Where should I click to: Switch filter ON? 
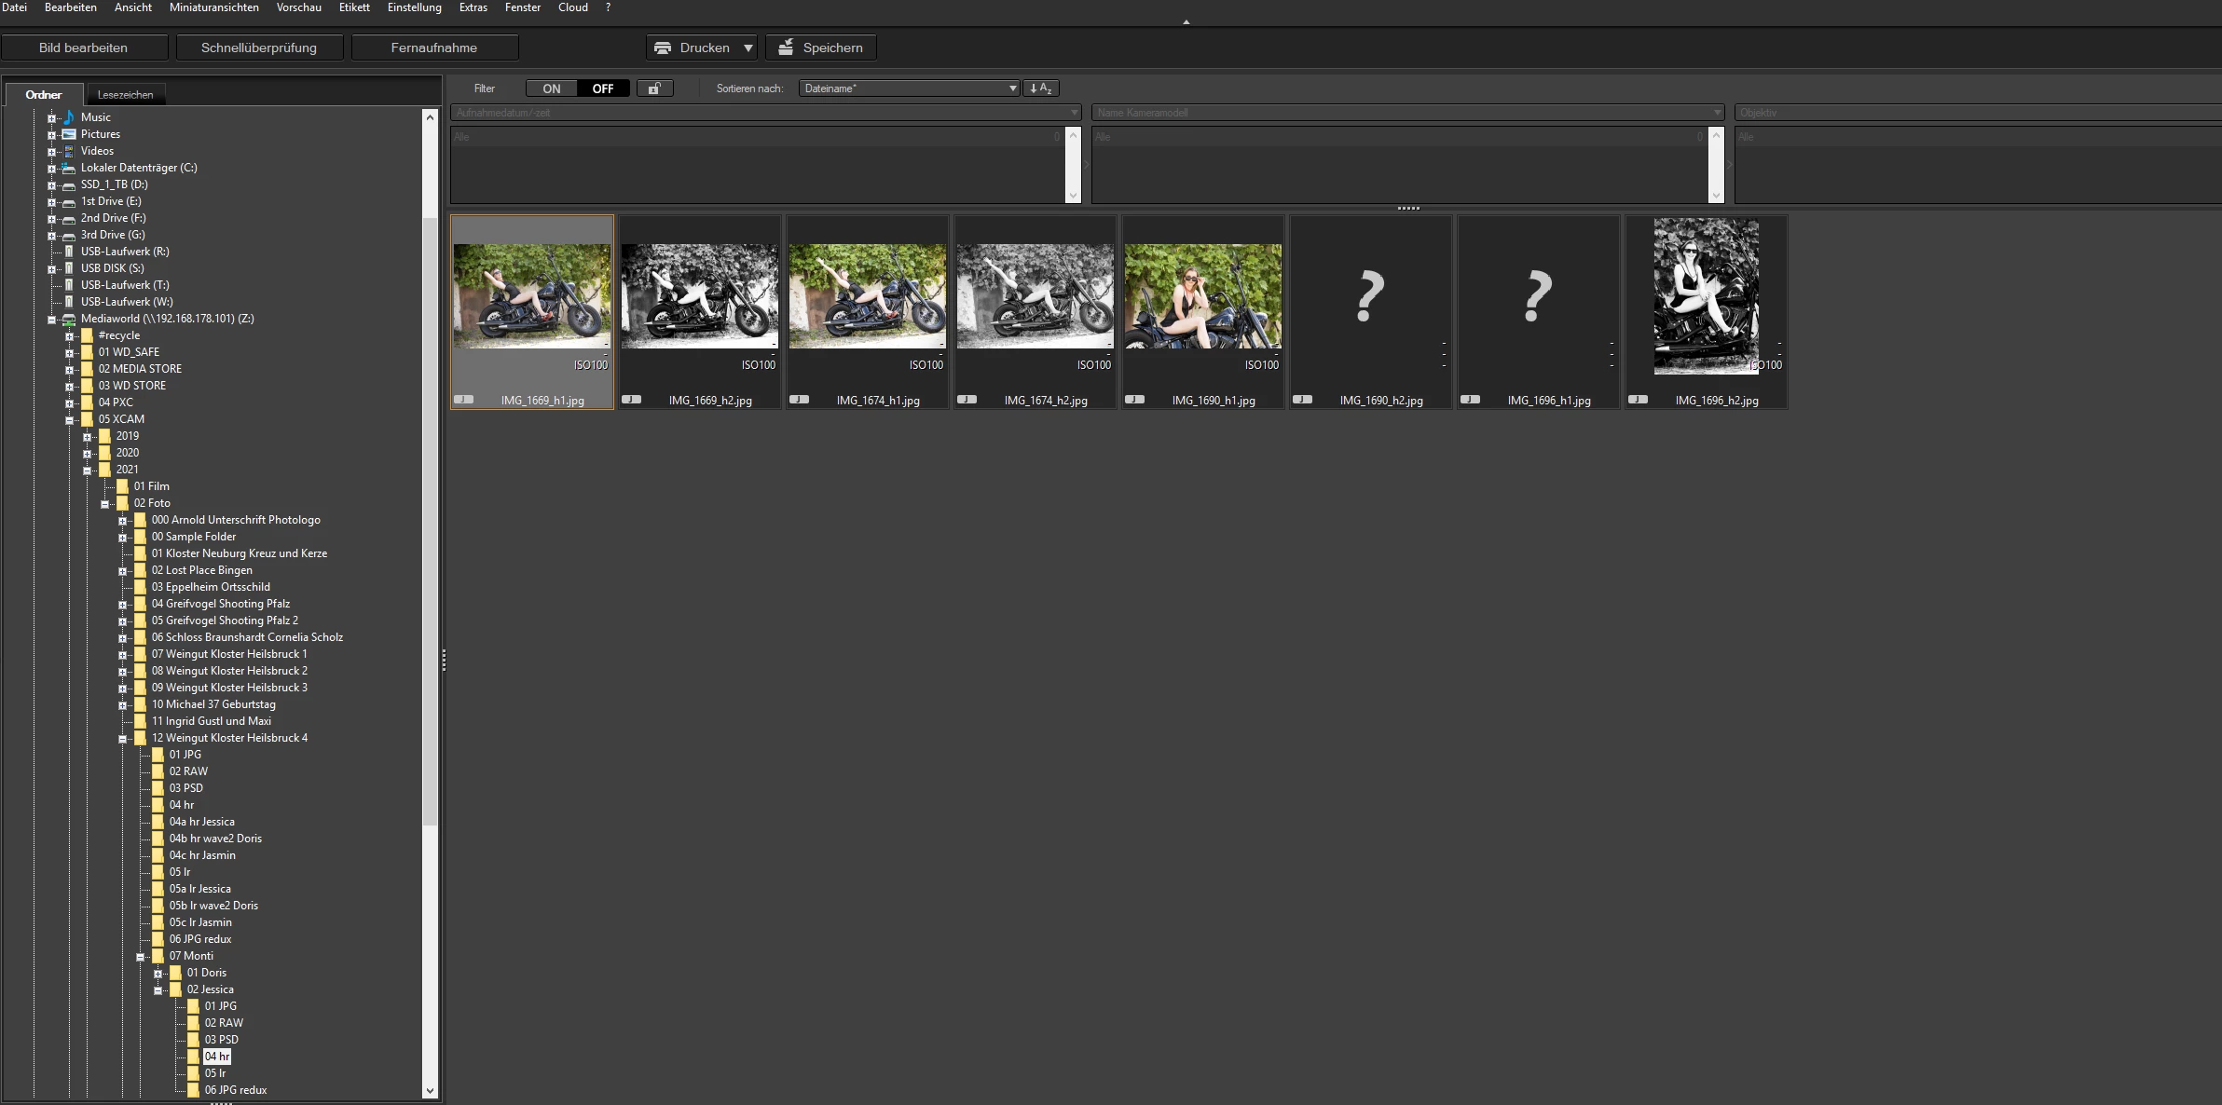pyautogui.click(x=552, y=89)
